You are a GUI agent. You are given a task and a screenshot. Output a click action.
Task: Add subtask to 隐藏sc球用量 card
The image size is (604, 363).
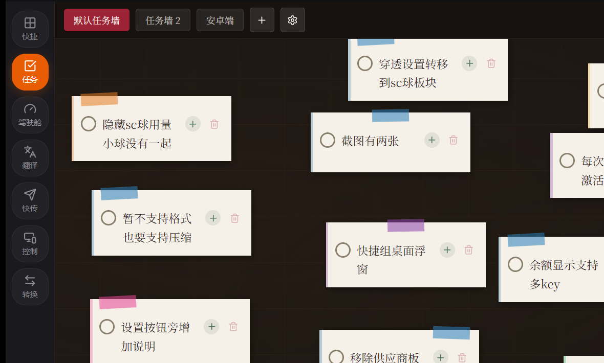click(193, 124)
